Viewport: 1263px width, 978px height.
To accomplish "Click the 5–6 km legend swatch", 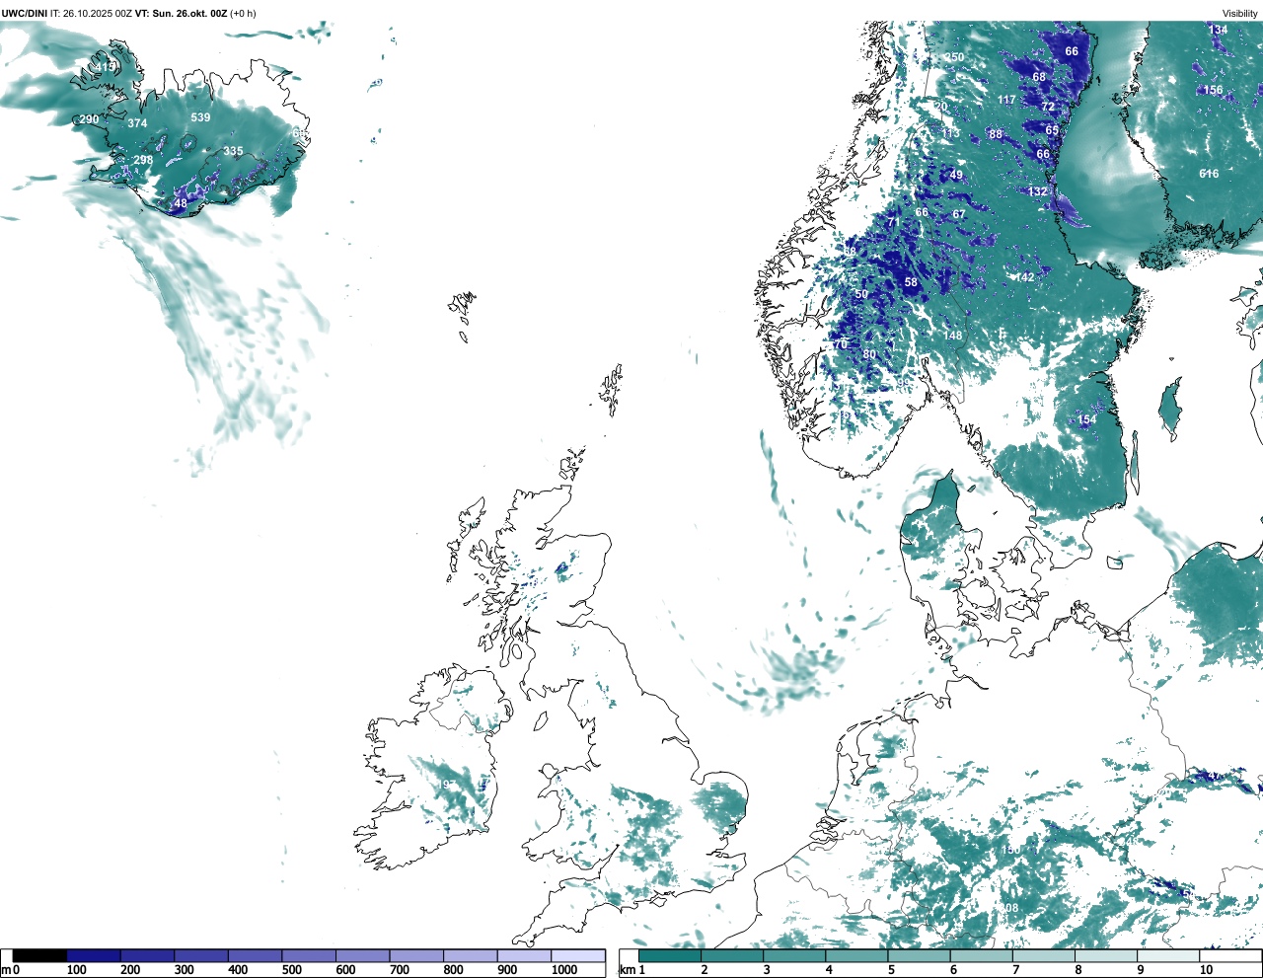I will (x=920, y=955).
